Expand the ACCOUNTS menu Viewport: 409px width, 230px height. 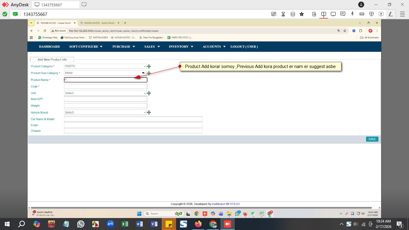214,47
